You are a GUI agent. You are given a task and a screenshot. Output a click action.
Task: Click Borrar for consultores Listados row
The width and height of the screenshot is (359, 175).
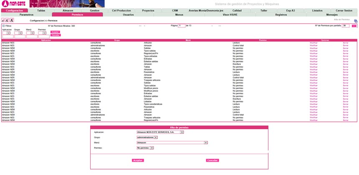pos(346,101)
